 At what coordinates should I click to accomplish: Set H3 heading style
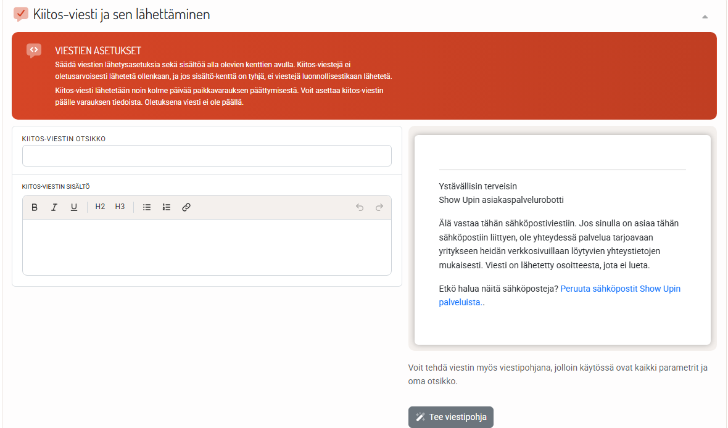120,207
